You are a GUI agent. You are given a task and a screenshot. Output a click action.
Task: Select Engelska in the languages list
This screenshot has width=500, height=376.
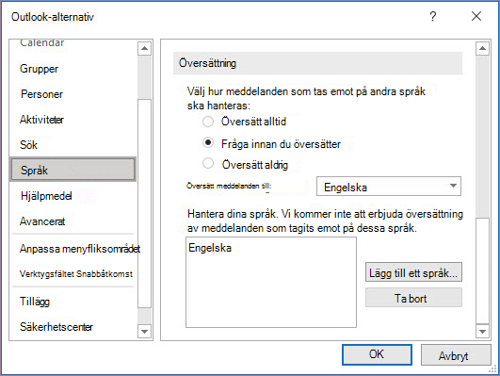[x=210, y=248]
